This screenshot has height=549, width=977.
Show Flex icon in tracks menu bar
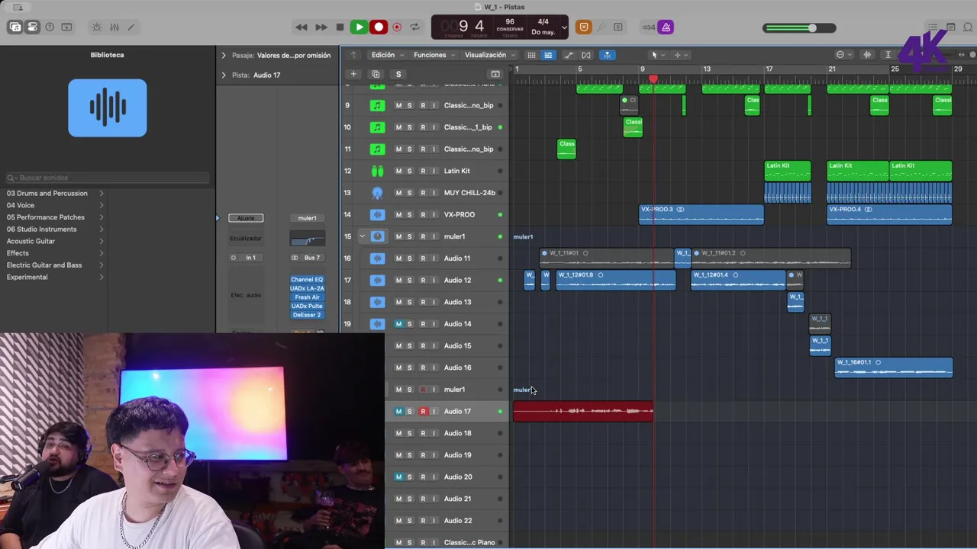point(586,55)
